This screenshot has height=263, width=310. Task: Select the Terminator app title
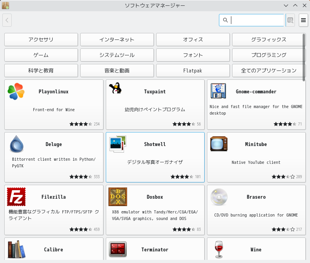coord(155,250)
